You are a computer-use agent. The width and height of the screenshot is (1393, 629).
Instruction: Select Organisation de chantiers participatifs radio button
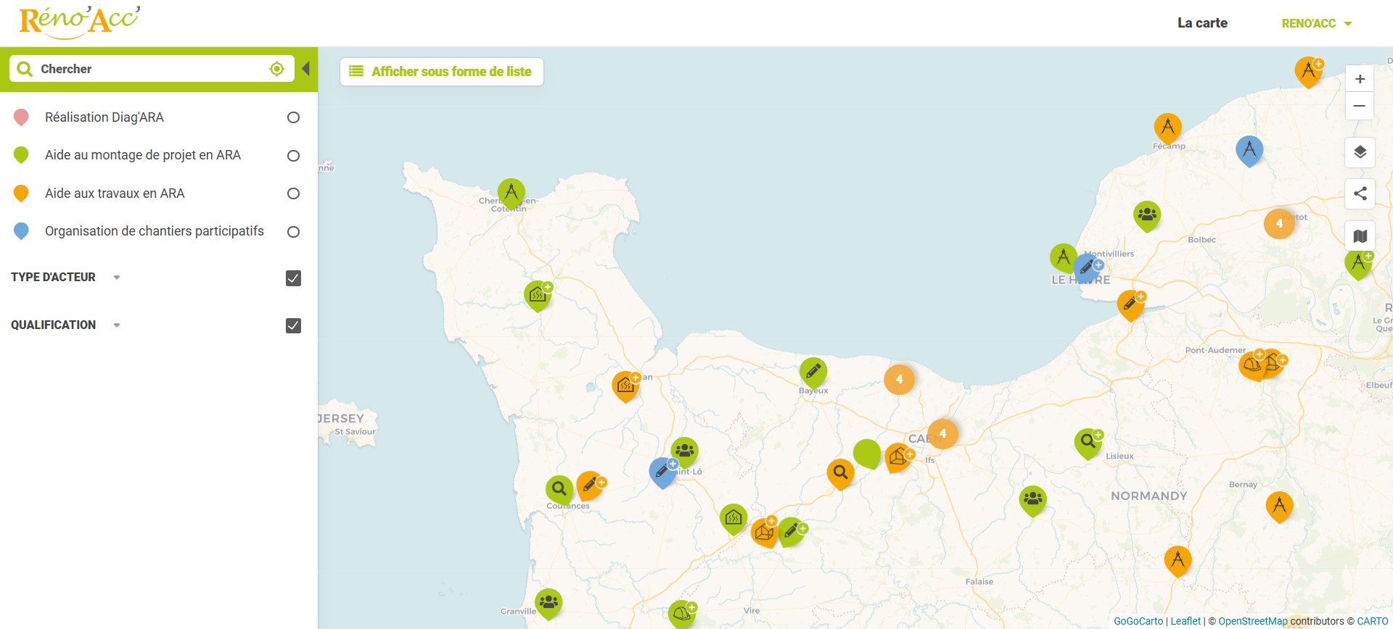coord(293,232)
